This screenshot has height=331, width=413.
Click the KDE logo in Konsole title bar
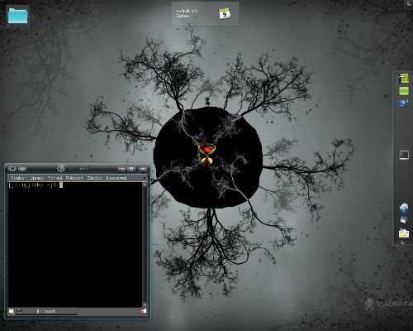coord(61,168)
